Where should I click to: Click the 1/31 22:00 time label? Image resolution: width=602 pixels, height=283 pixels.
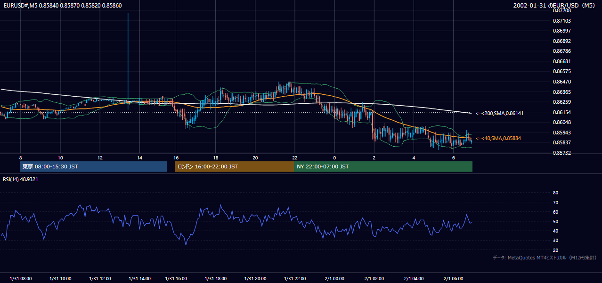tap(294, 279)
